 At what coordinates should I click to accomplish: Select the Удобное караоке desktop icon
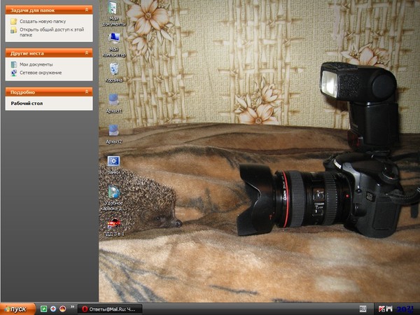pyautogui.click(x=113, y=192)
